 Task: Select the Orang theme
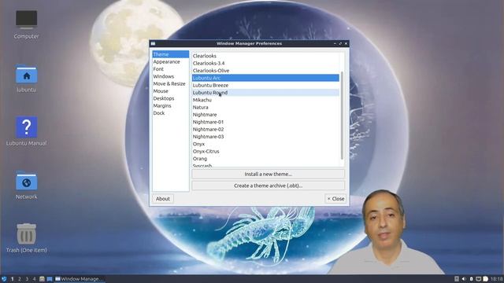[x=265, y=159]
